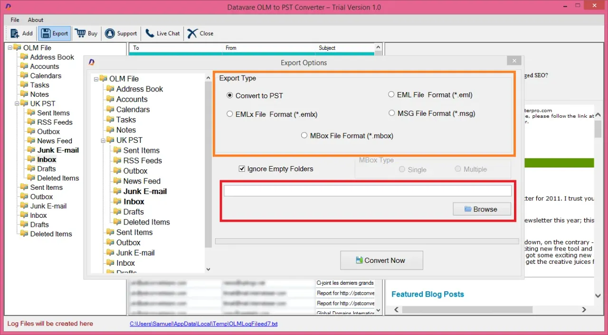This screenshot has height=335, width=608.
Task: Click News Feed folder icon in main tree
Action: click(31, 140)
